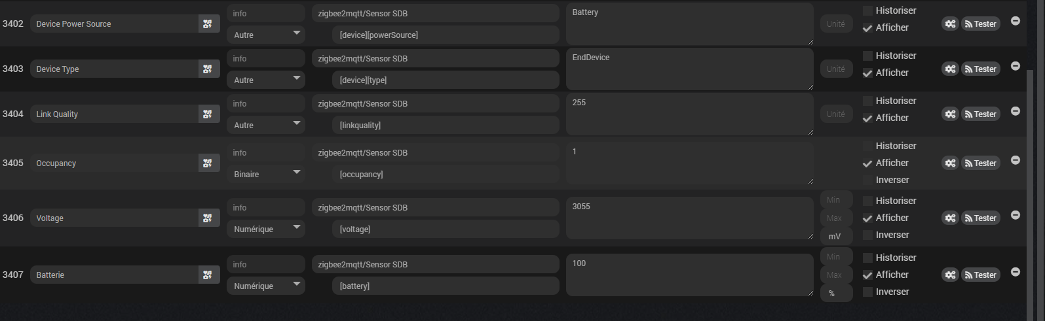Test the Batterie command
The height and width of the screenshot is (321, 1045).
pyautogui.click(x=981, y=275)
